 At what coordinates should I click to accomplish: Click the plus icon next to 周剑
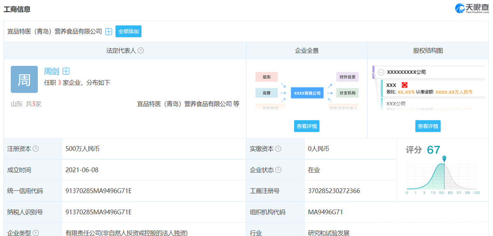coord(66,71)
